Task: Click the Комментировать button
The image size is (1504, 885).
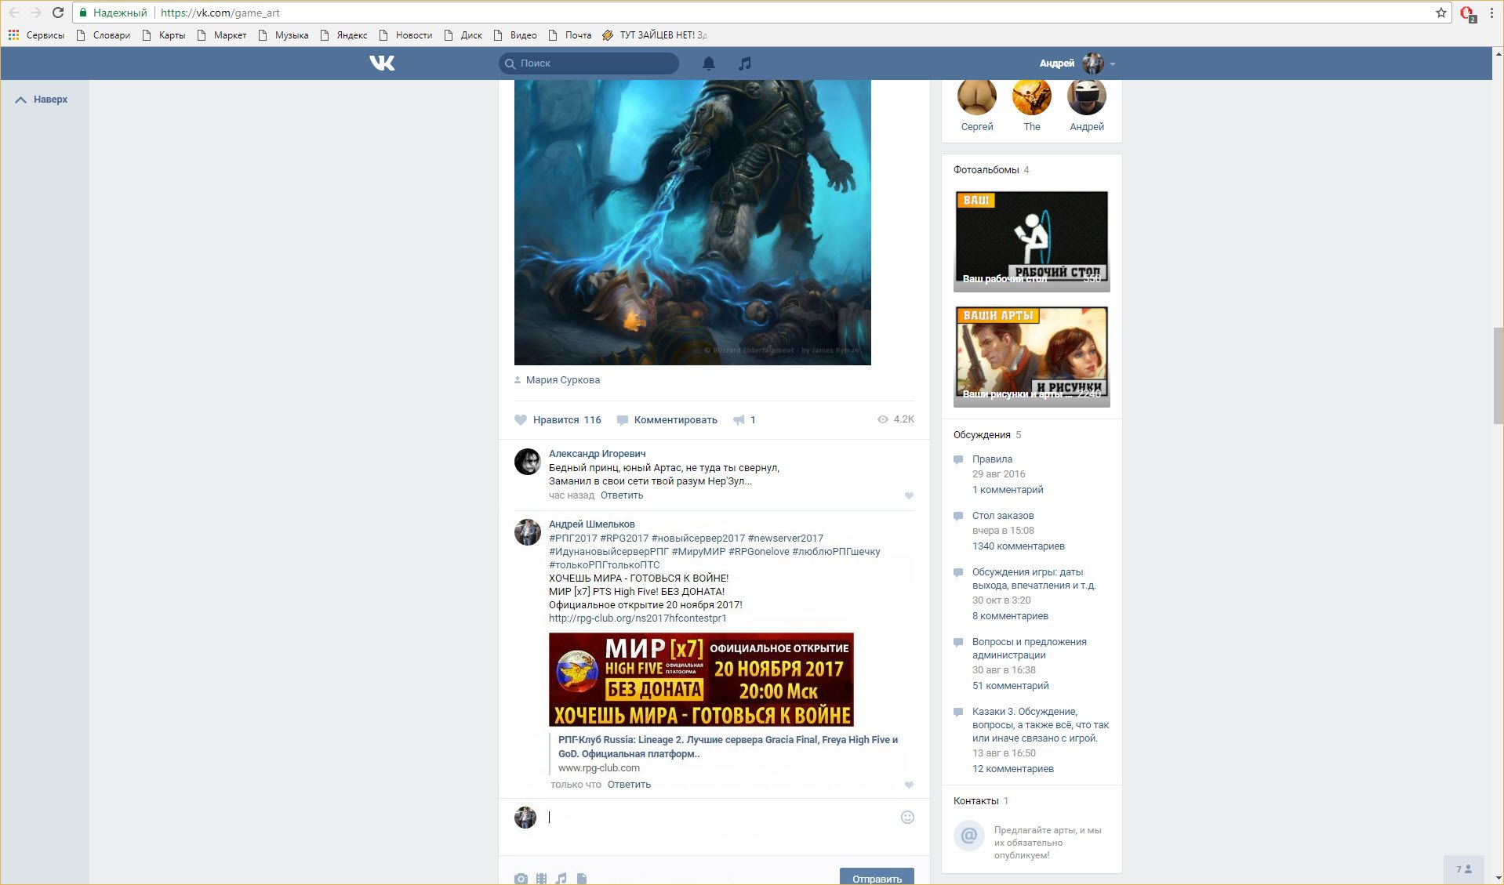Action: tap(667, 420)
